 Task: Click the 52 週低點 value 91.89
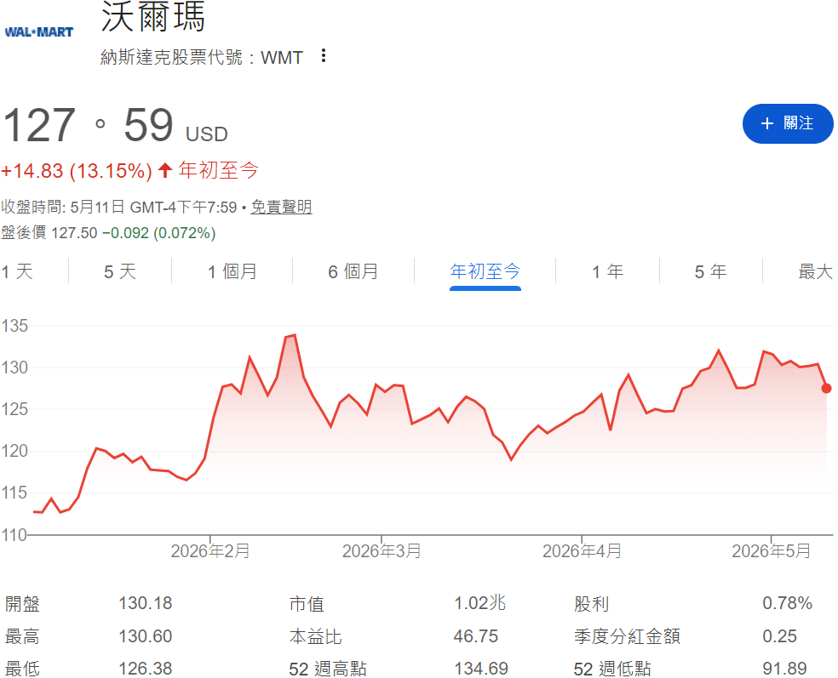784,669
